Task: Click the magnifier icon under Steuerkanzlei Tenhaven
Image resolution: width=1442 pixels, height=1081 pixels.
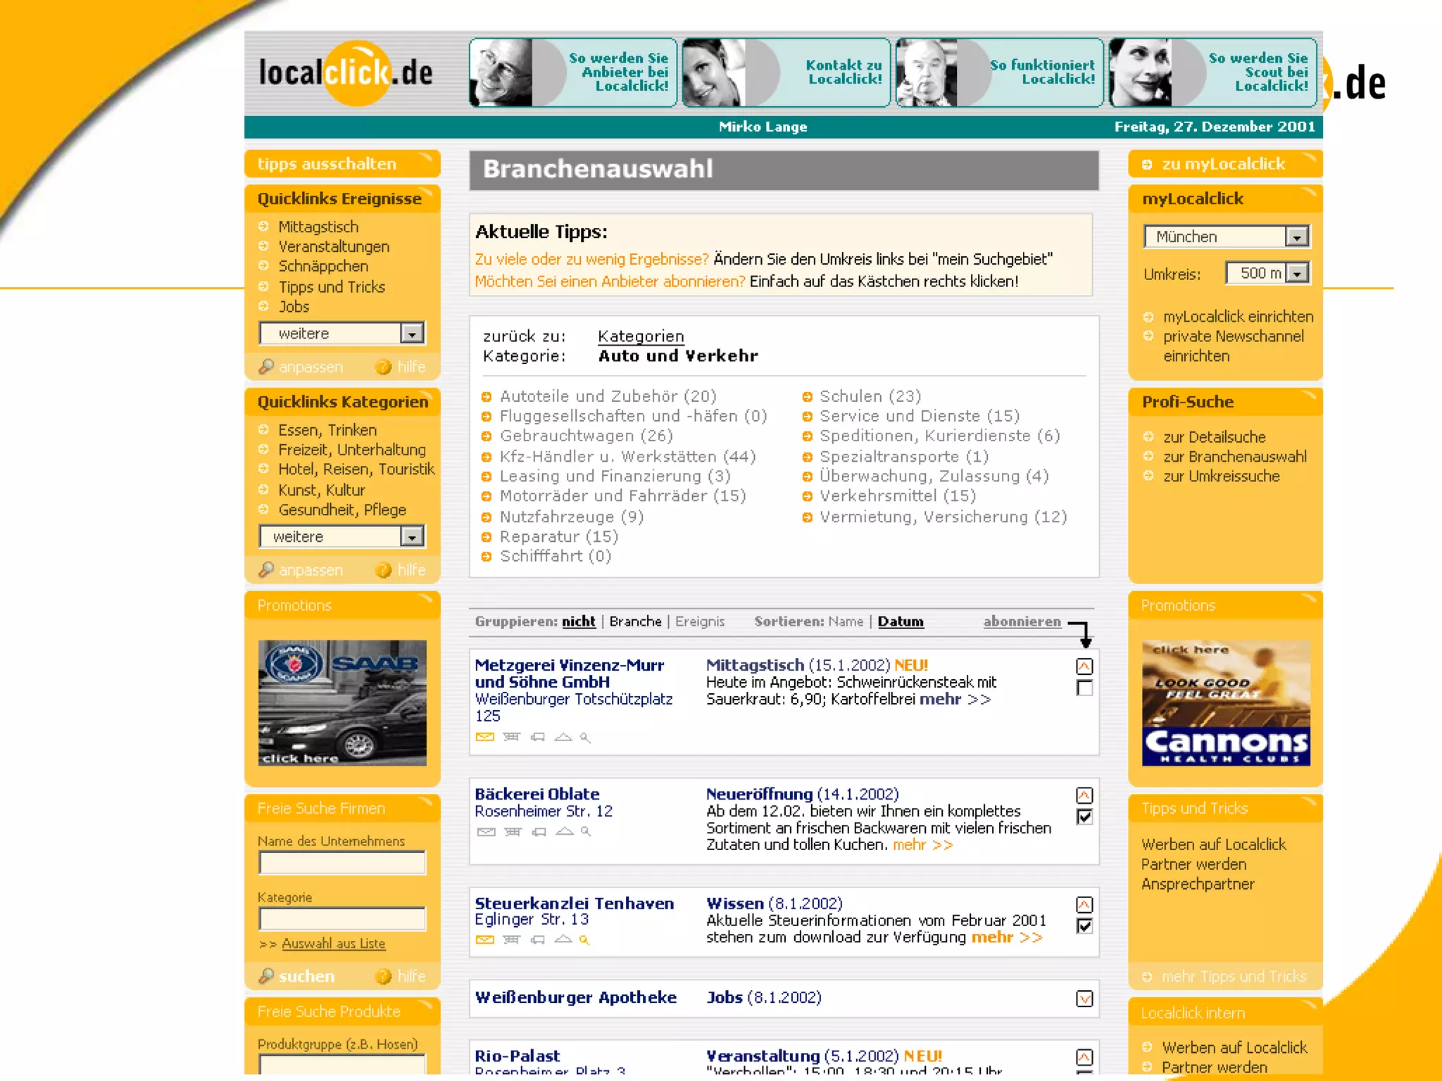Action: pos(584,940)
